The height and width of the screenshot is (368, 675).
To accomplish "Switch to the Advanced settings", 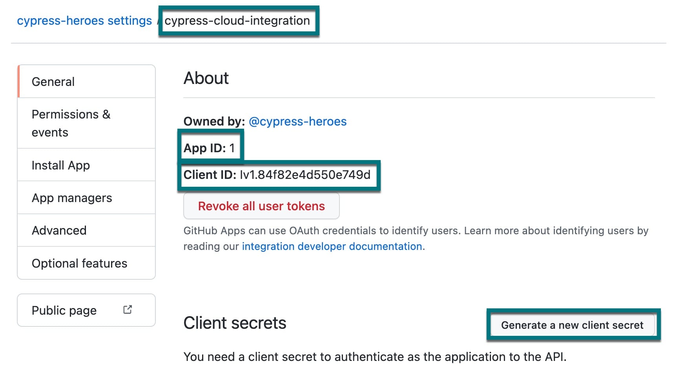I will [59, 230].
